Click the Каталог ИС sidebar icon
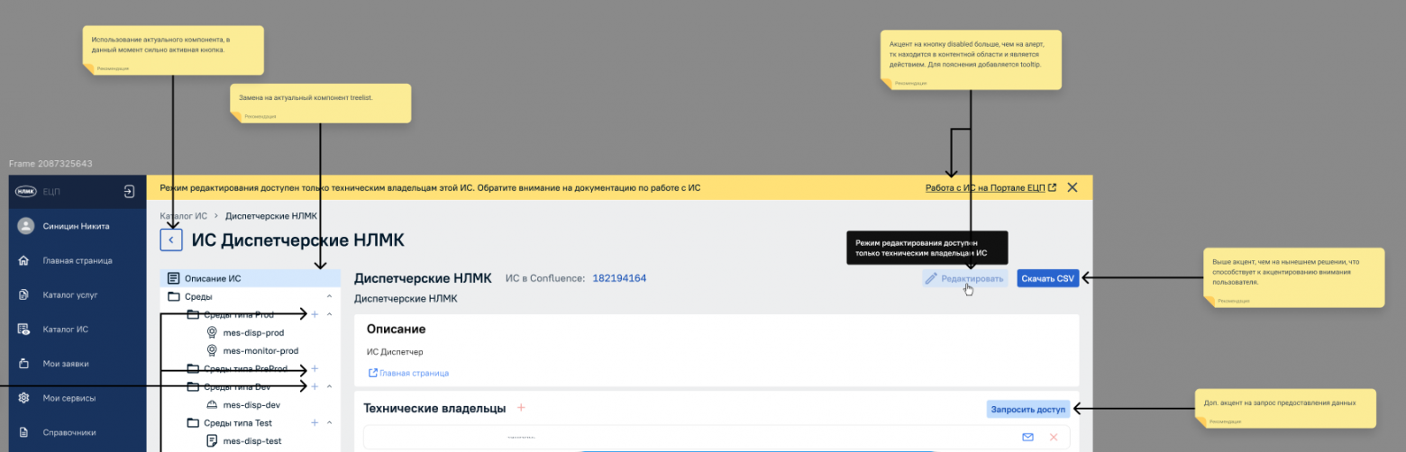Screen dimensions: 1406x452 (x=24, y=330)
